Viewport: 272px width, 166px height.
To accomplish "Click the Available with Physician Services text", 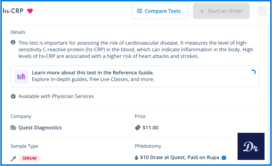I will point(56,96).
